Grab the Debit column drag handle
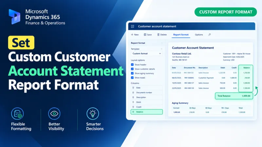This screenshot has height=147, width=262. [133, 102]
